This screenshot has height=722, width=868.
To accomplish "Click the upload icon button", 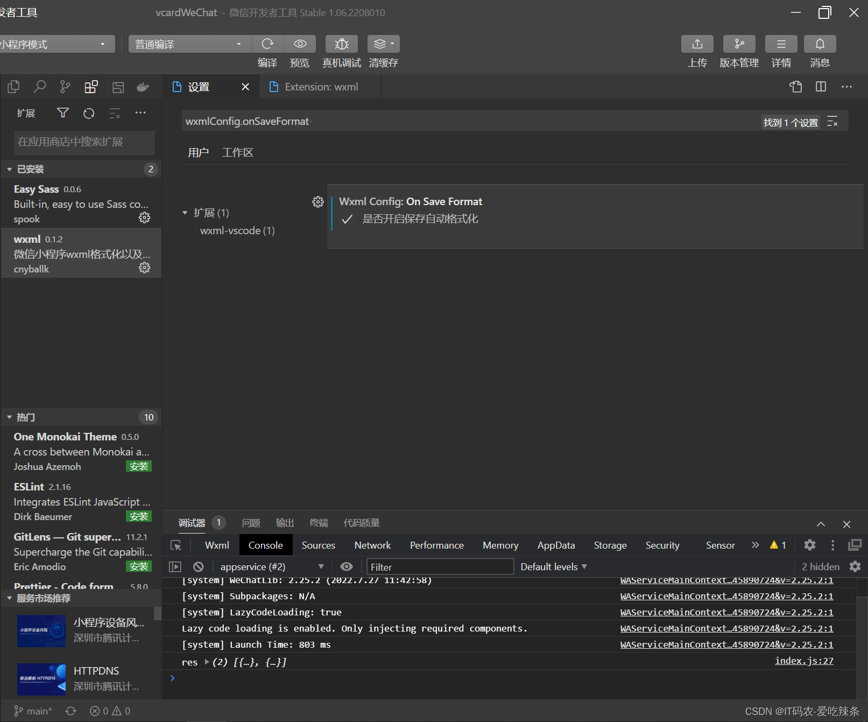I will [697, 44].
